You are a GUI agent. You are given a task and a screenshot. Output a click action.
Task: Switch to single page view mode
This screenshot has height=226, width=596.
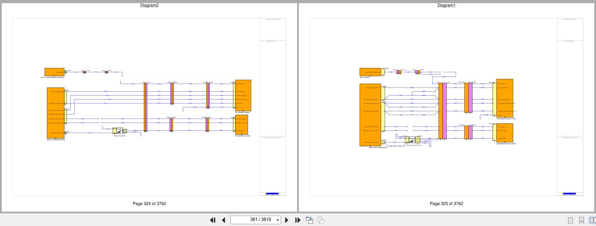(x=570, y=220)
